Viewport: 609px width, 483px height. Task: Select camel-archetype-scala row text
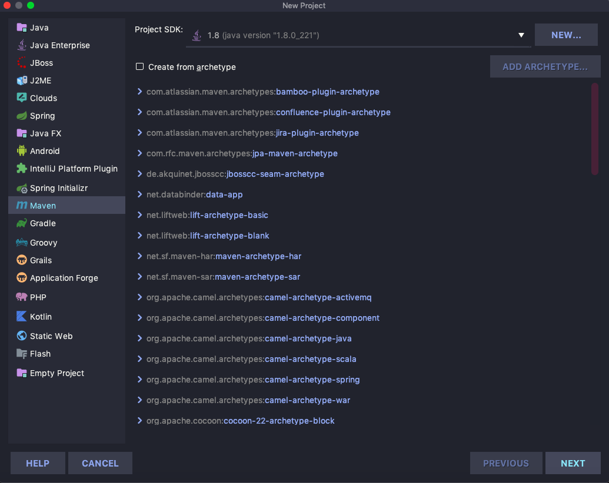(251, 359)
